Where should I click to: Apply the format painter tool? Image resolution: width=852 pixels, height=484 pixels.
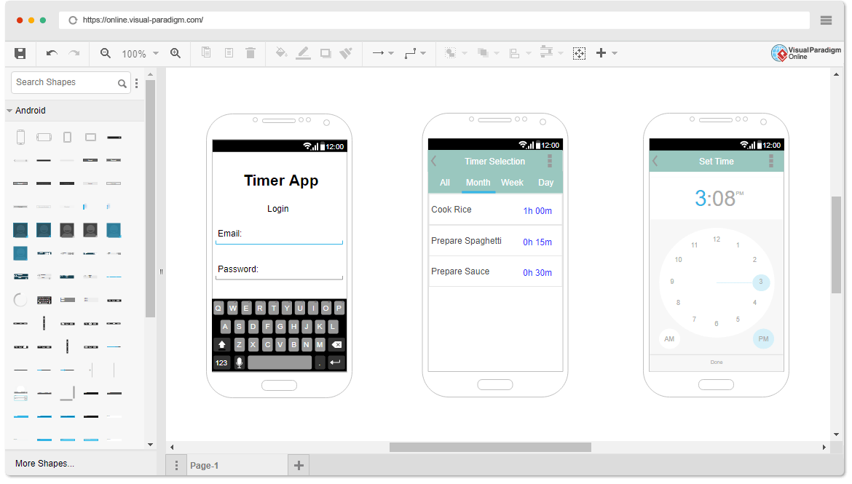click(x=347, y=52)
